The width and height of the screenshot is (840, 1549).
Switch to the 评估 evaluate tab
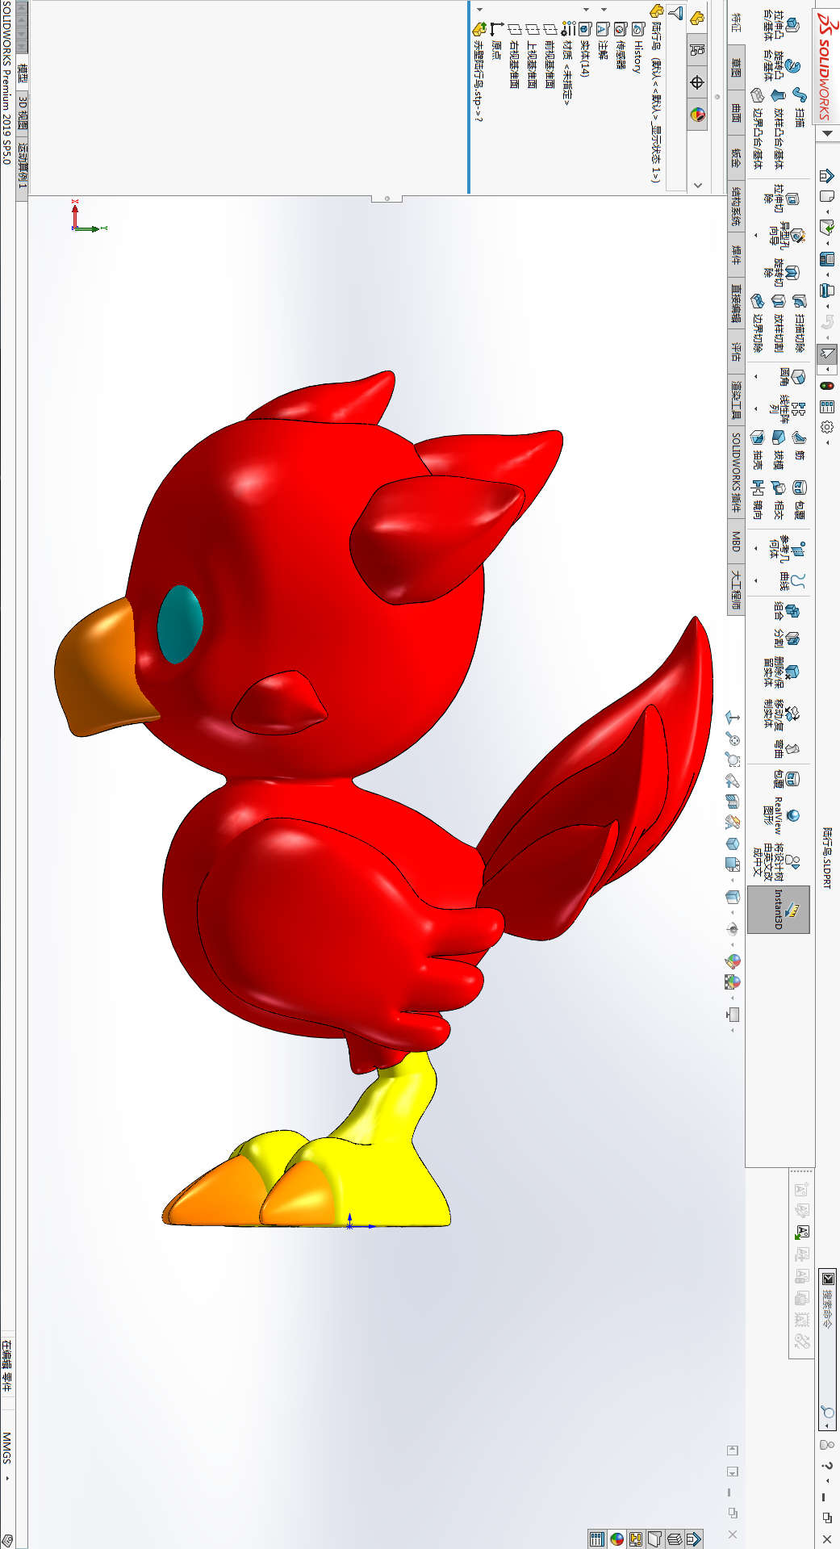click(x=736, y=351)
